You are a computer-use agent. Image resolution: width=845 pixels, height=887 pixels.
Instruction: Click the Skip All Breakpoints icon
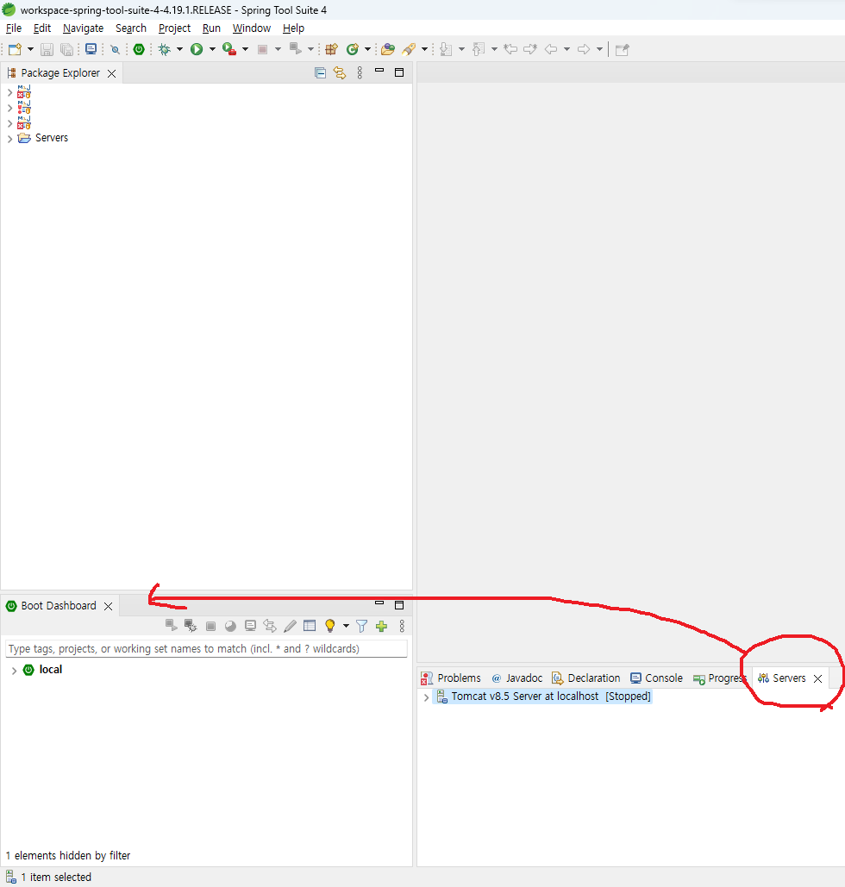click(116, 49)
